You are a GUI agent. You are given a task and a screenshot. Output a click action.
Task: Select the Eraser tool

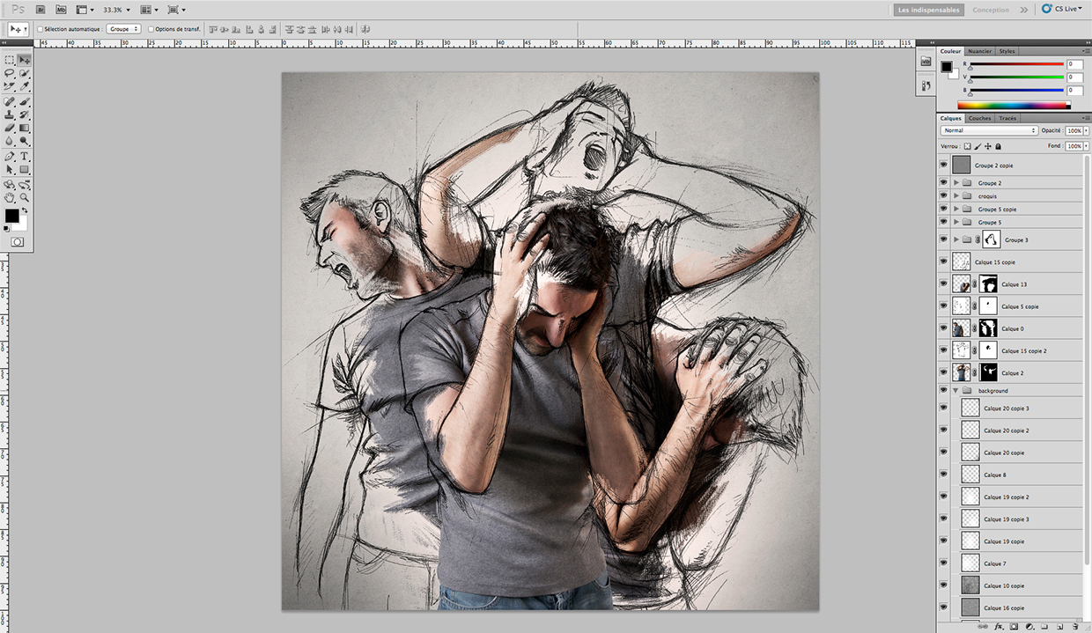pyautogui.click(x=8, y=128)
